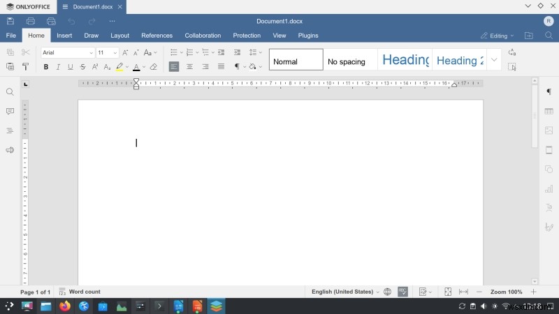559x314 pixels.
Task: Open paragraph settings in the right sidebar
Action: pos(549,92)
